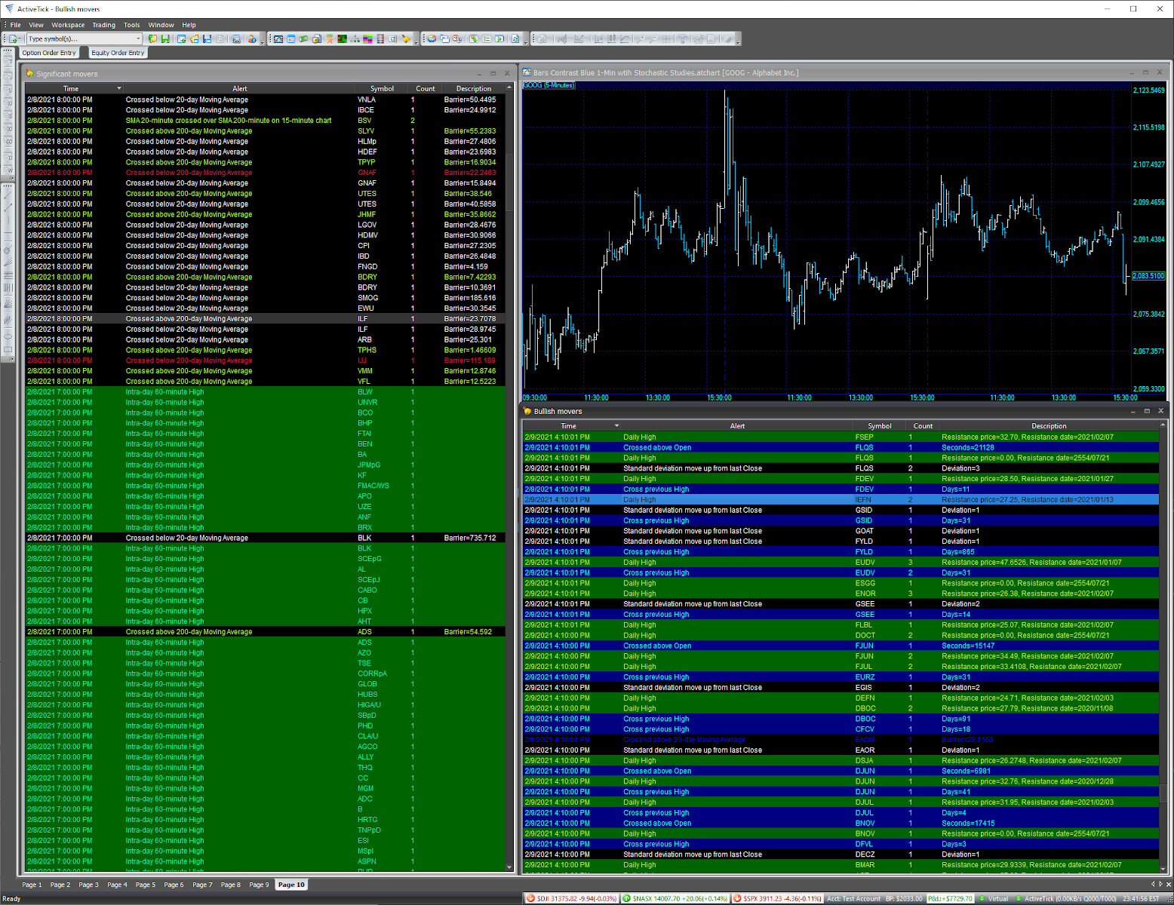1174x905 pixels.
Task: Open the Workspace menu
Action: (x=68, y=25)
